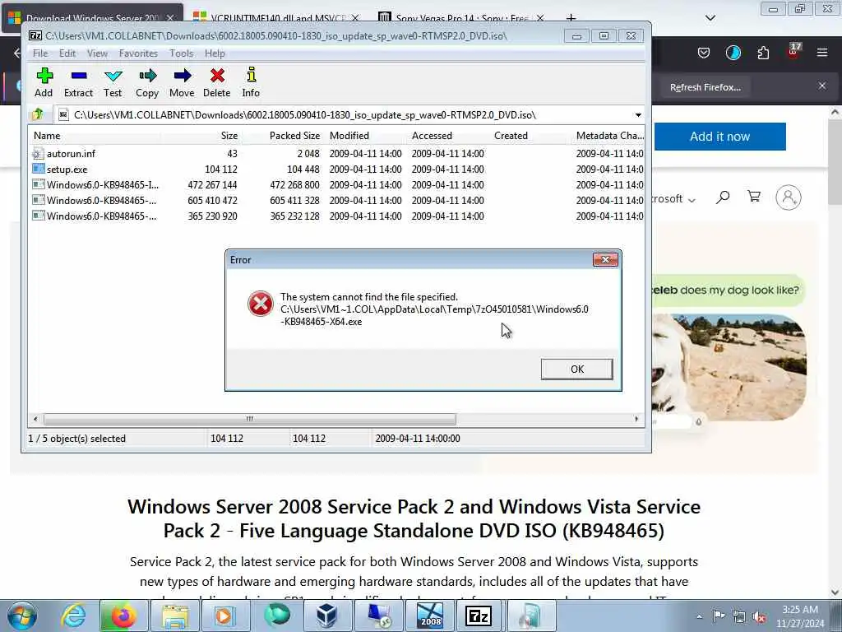Click the taskbar clock showing 3:25 AM
The image size is (842, 632).
point(800,616)
